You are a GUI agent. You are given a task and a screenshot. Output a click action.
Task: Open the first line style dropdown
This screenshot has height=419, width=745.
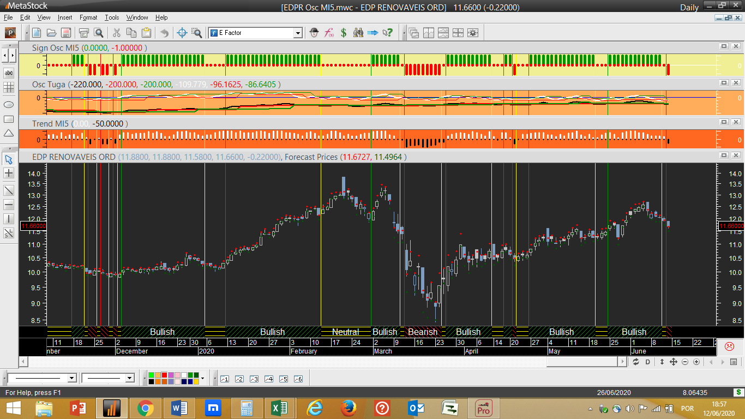pos(71,378)
